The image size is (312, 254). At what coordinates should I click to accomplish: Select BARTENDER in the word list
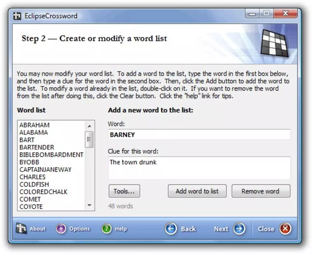point(37,147)
